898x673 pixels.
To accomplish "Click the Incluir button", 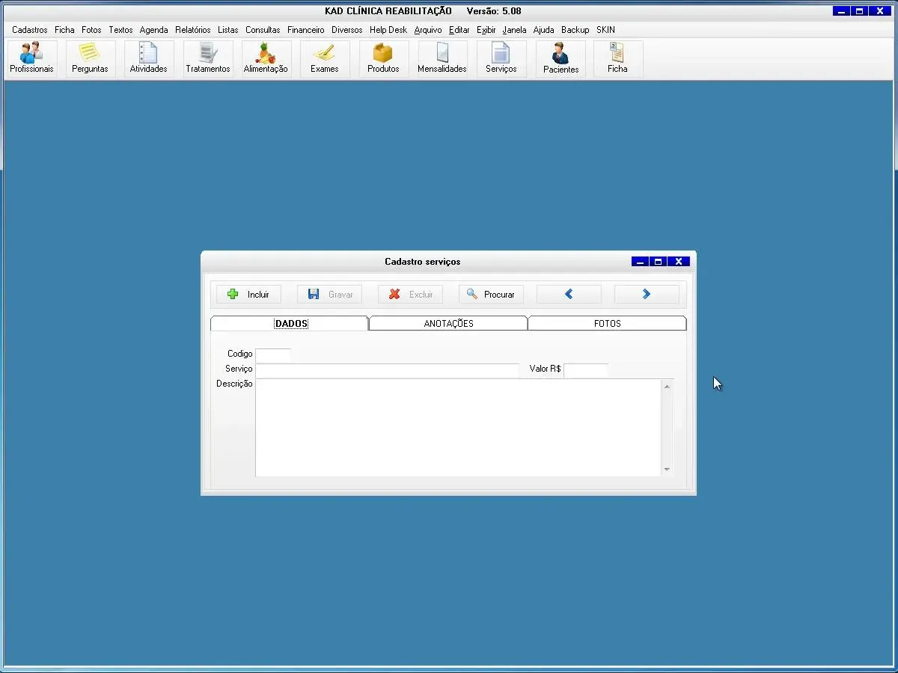I will point(249,295).
